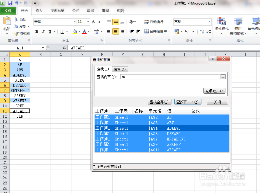260x193 pixels.
Task: Click the Copy icon
Action: (16, 26)
